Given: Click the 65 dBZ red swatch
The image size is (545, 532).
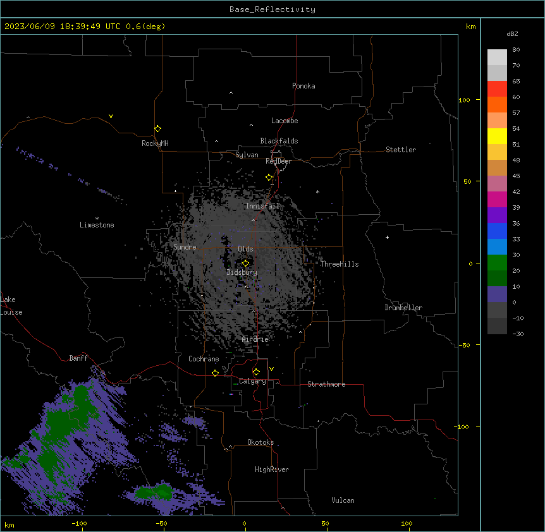Looking at the screenshot, I should (497, 89).
